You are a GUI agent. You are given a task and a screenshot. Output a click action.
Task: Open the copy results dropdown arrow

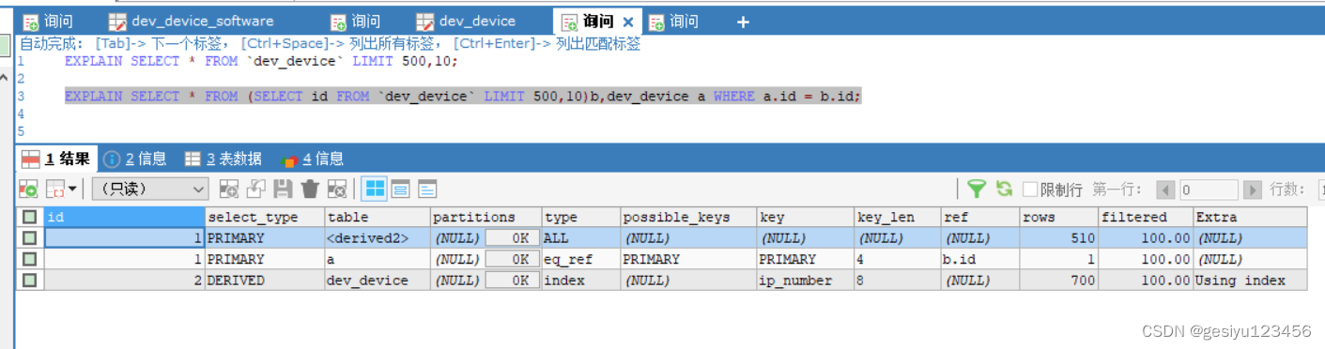coord(72,189)
